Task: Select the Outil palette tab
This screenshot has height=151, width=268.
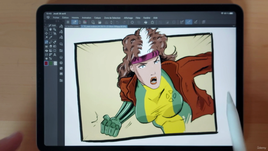Action: (52, 25)
